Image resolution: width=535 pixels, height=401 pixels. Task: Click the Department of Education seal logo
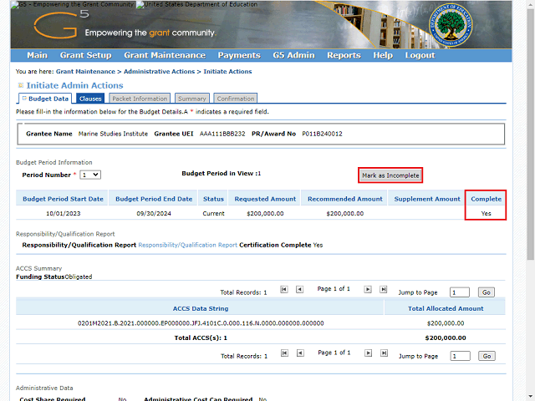pos(451,26)
